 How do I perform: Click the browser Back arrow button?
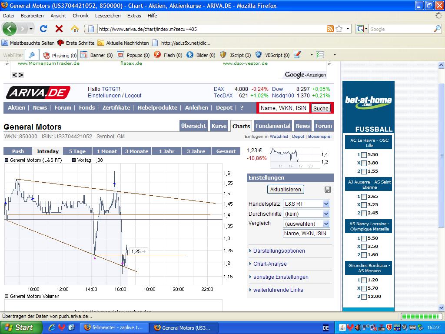(10, 29)
